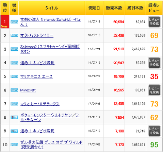Open the Minecraft title link
Viewport: 163px width, 152px height.
pyautogui.click(x=28, y=90)
